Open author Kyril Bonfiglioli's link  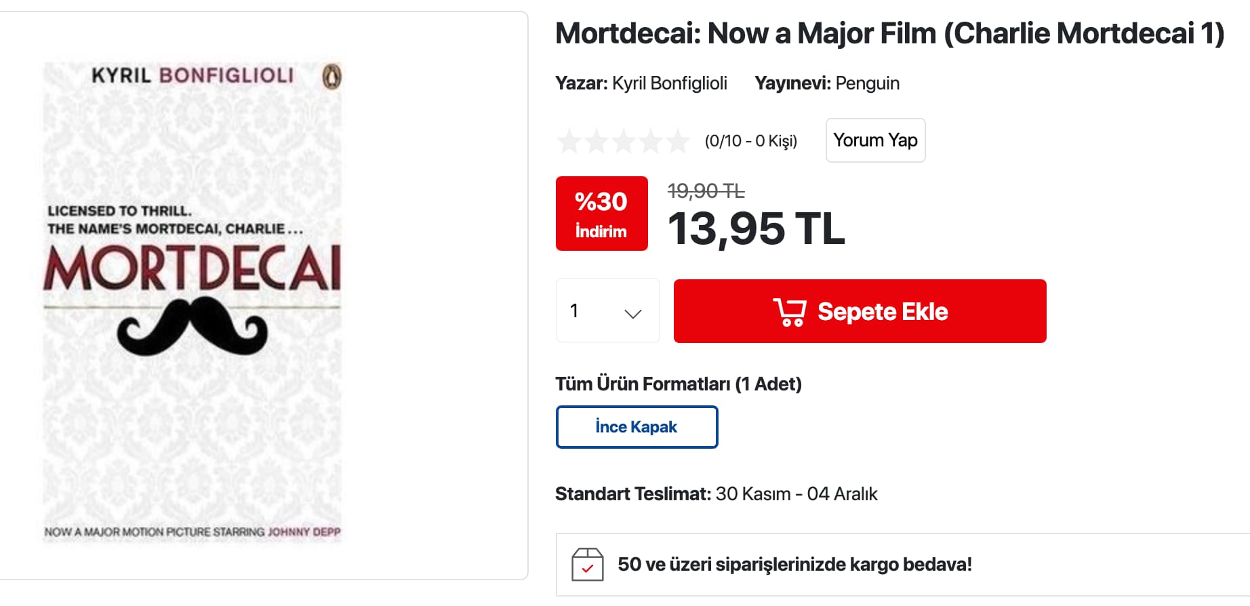[669, 83]
